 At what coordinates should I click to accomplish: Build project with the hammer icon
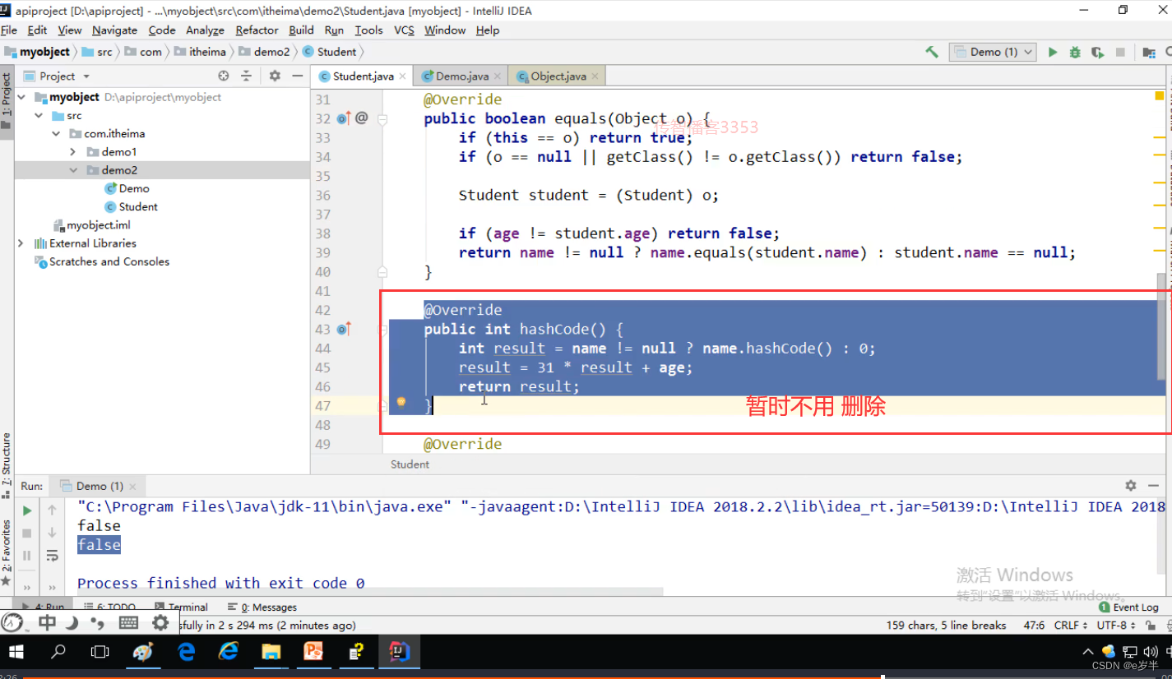(932, 52)
